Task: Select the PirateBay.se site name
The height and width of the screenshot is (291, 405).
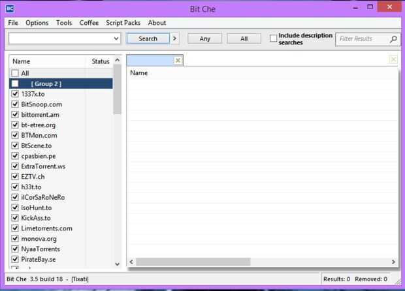Action: coord(39,259)
